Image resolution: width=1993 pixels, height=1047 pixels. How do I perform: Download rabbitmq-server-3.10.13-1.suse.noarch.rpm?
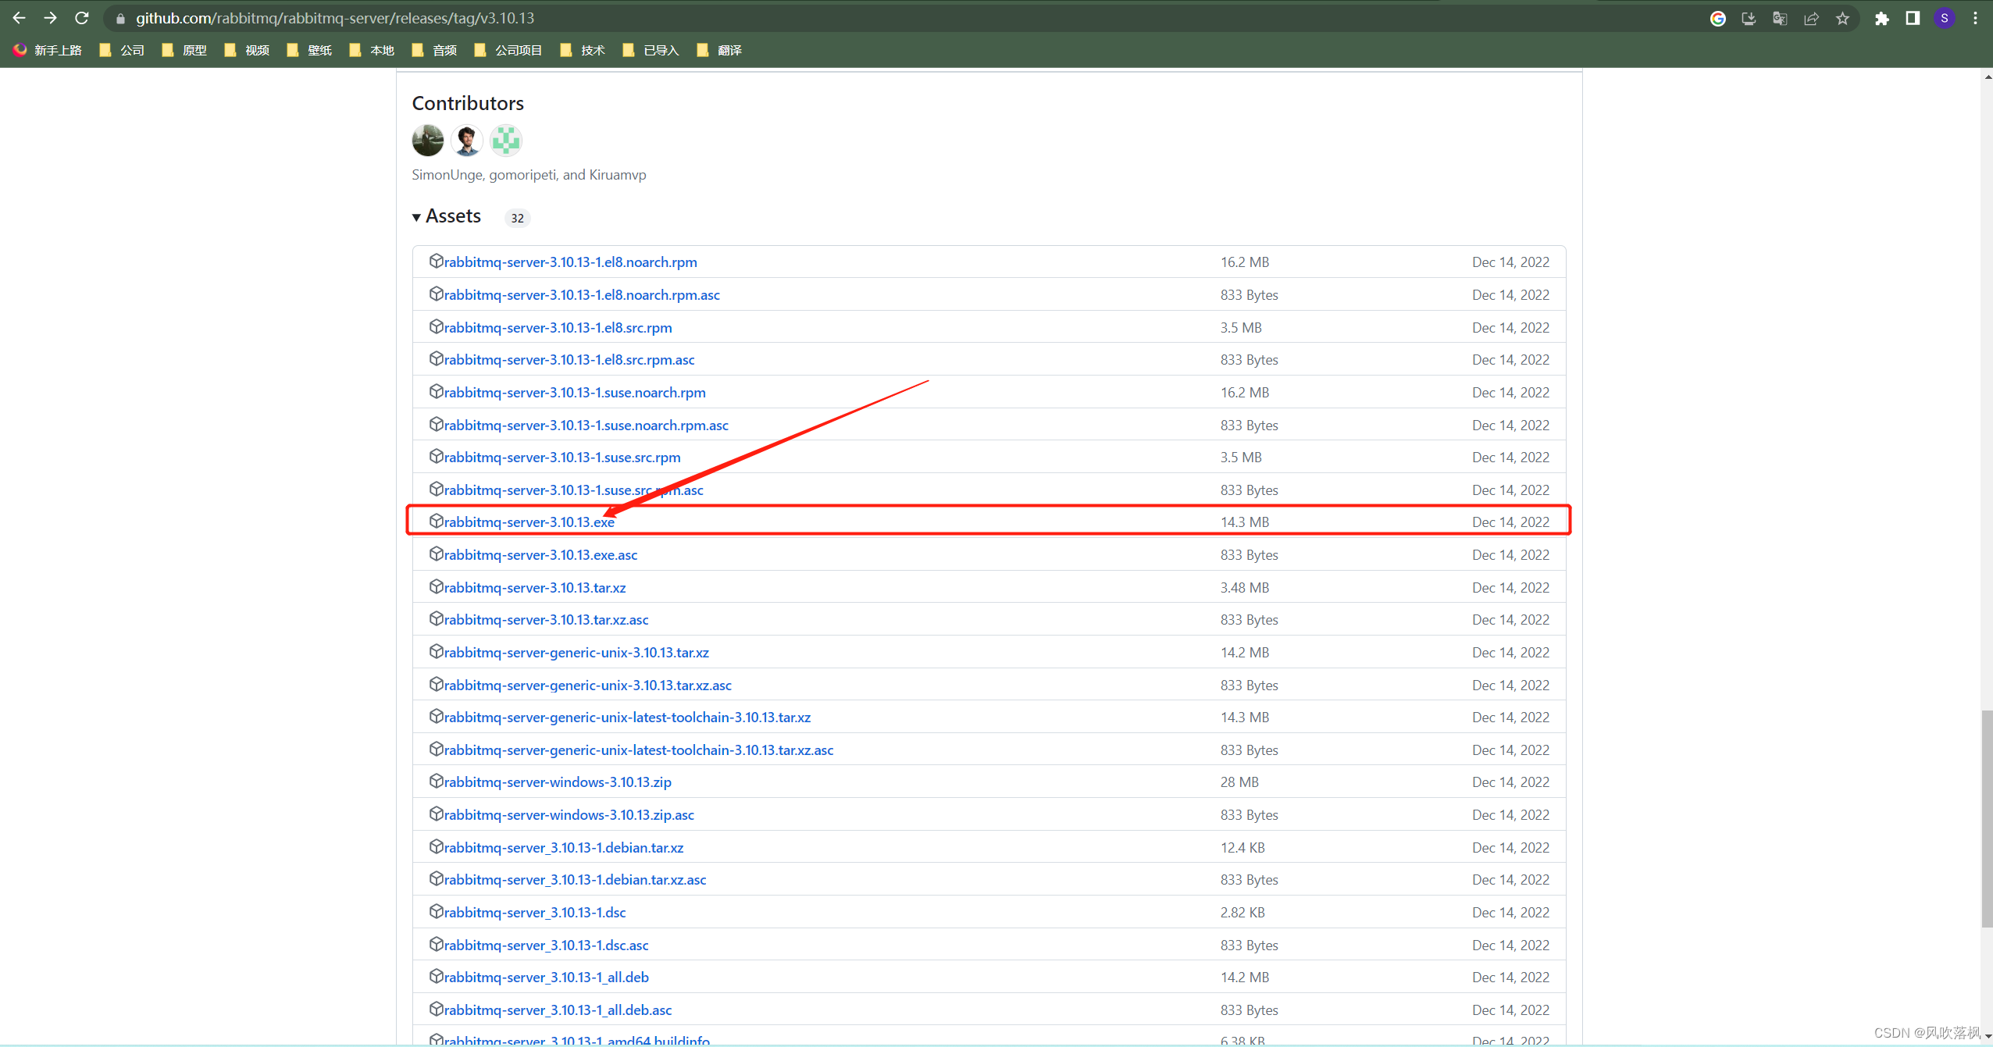(575, 393)
